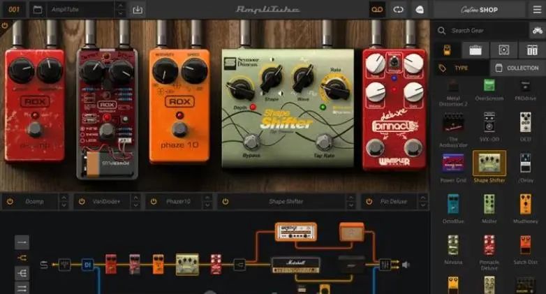Select the splitter block before the amps

239,265
